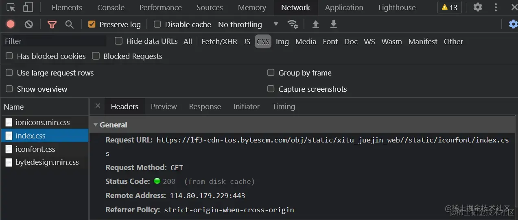
Task: Export HAR with the download arrow
Action: tap(333, 24)
